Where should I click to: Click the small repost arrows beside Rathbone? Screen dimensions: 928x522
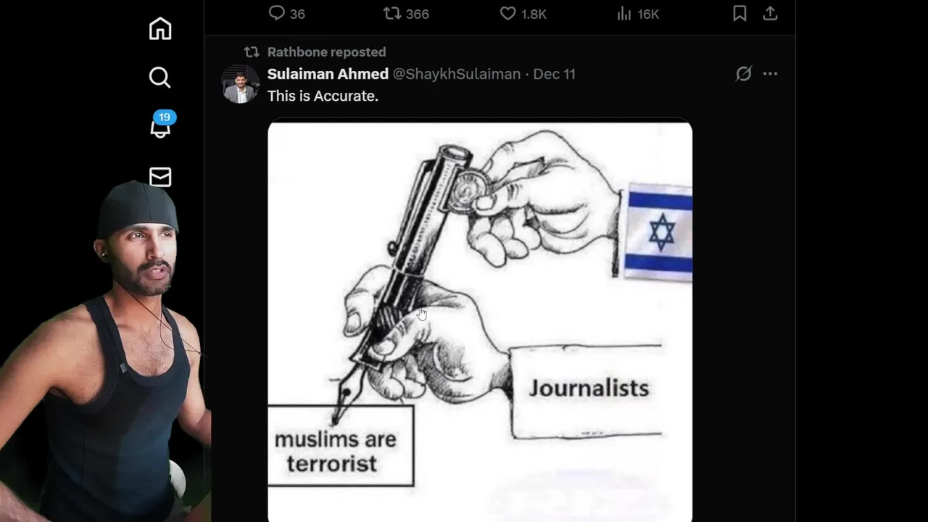point(252,52)
